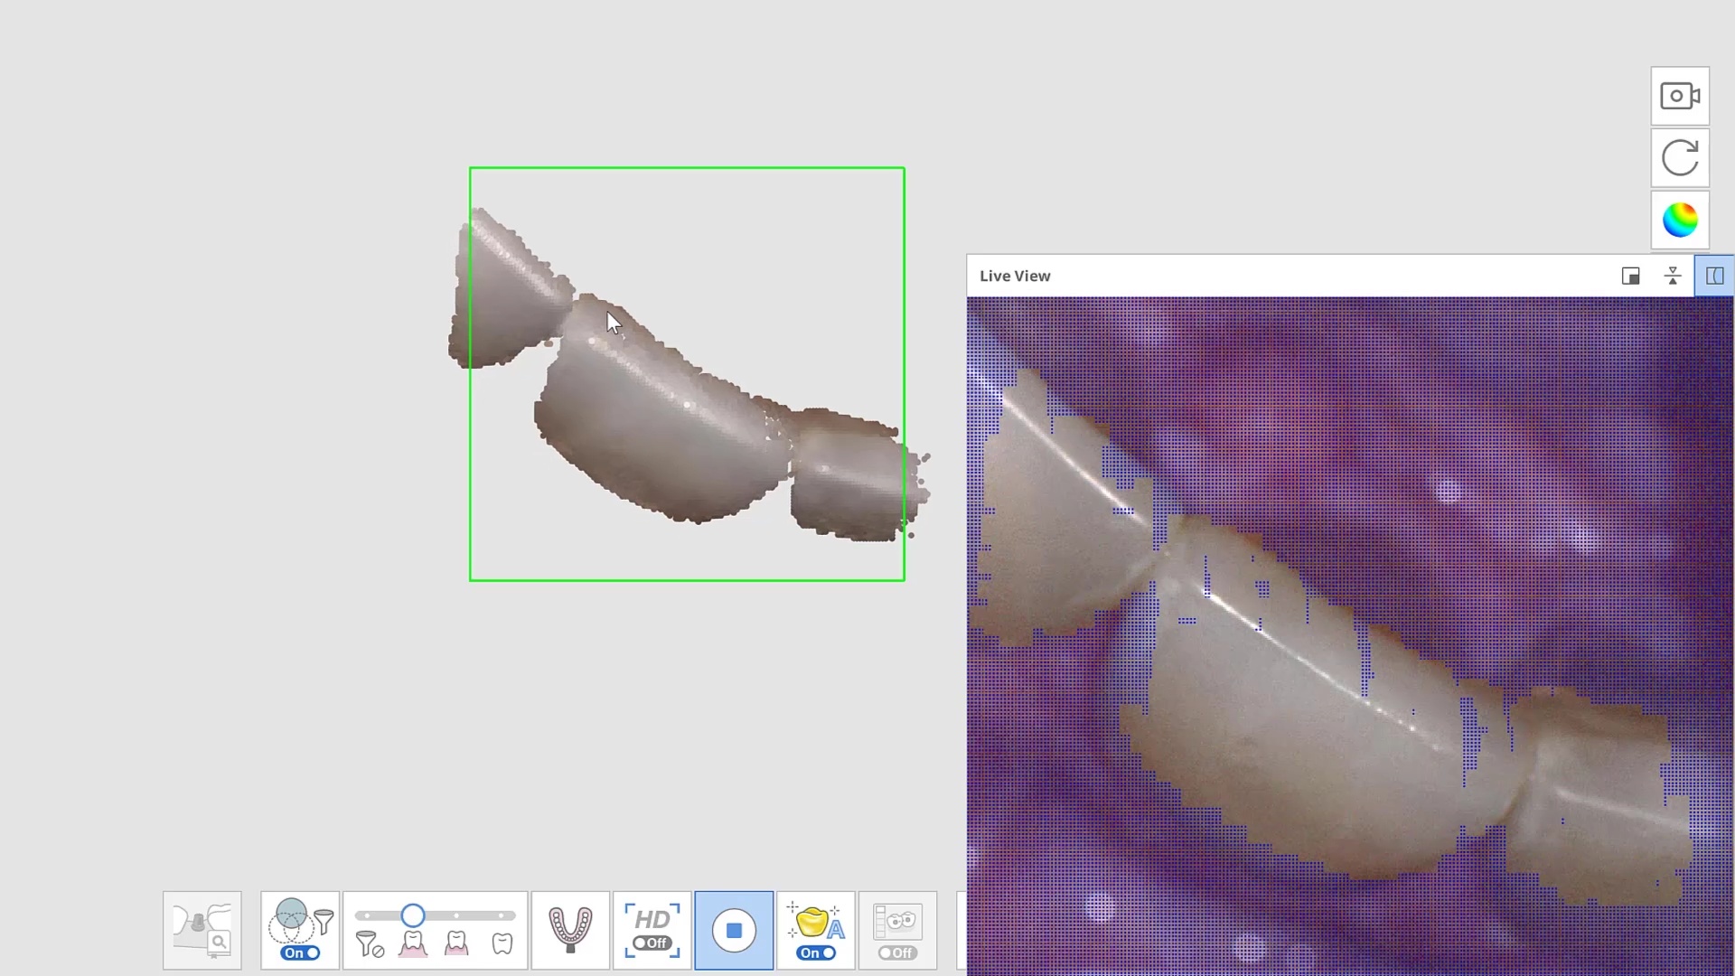Click the circular refresh arrow icon

[x=1679, y=158]
